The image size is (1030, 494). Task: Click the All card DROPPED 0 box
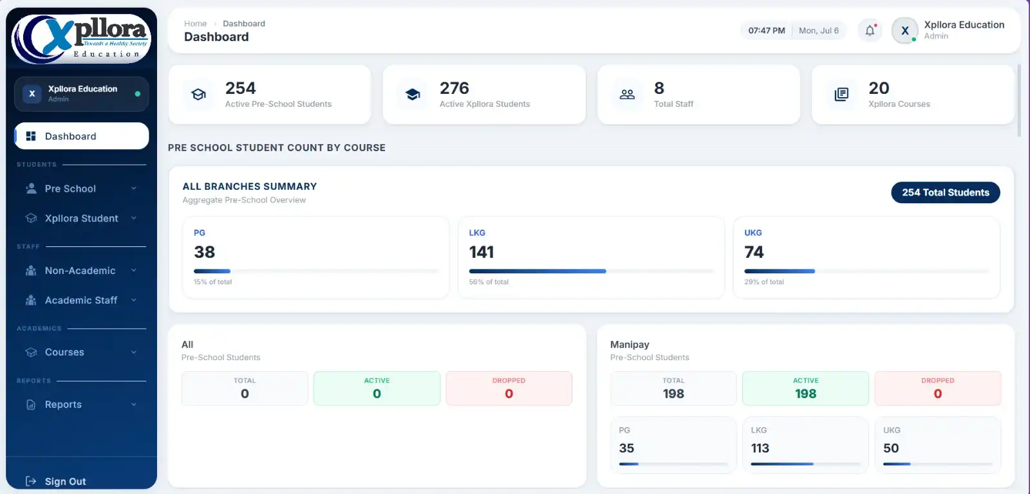509,389
